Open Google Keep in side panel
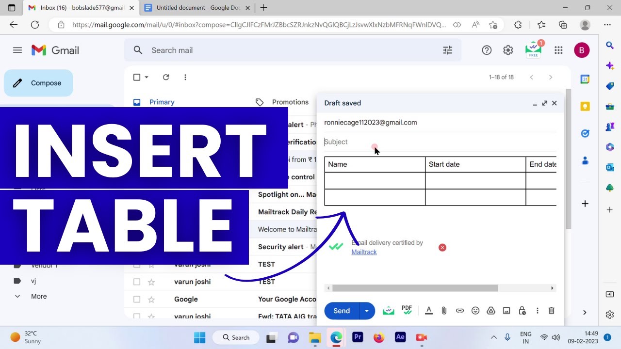Viewport: 621px width, 349px height. tap(585, 106)
